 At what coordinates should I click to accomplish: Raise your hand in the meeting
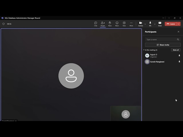pos(110,24)
